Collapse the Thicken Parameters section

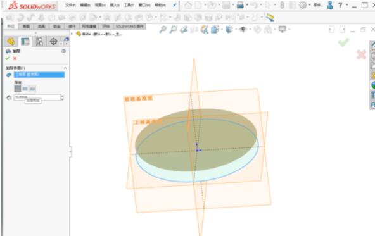pyautogui.click(x=65, y=68)
